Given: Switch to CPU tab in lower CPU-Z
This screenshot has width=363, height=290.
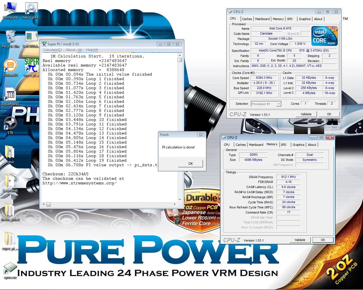Looking at the screenshot, I should [227, 145].
